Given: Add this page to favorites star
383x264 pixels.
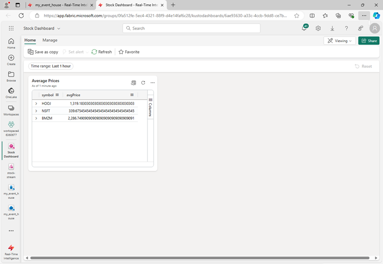Looking at the screenshot, I should click(x=296, y=16).
